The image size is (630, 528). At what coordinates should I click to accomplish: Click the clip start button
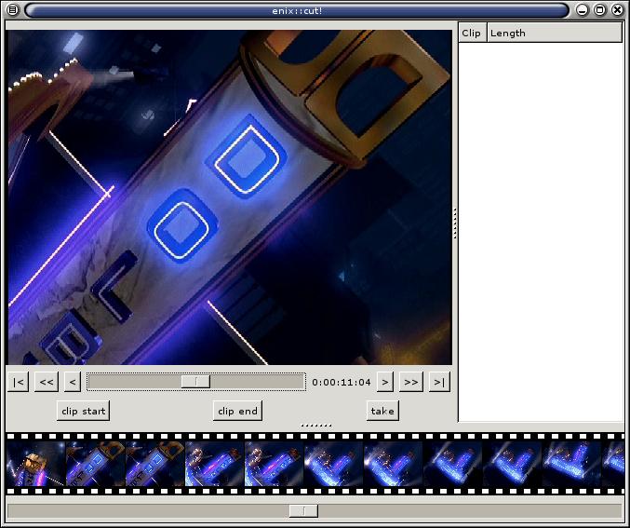[83, 411]
